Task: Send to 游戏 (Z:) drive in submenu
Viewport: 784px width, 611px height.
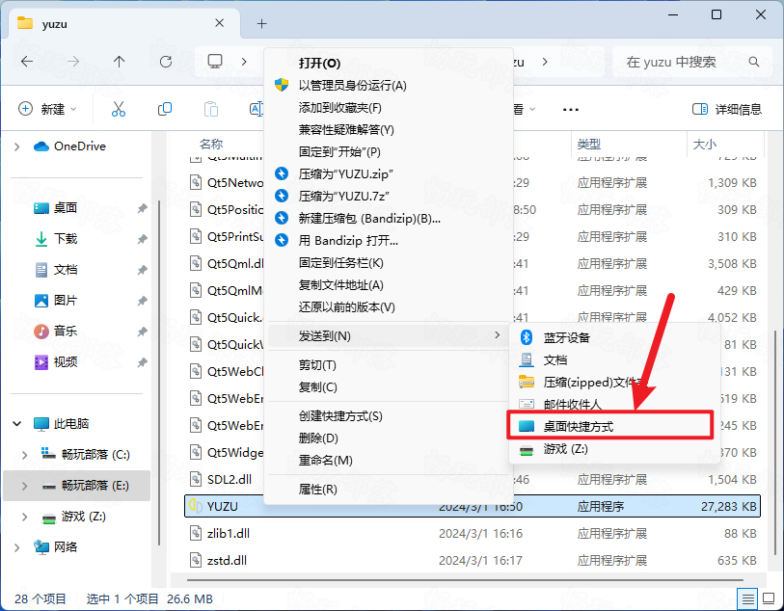Action: (614, 449)
